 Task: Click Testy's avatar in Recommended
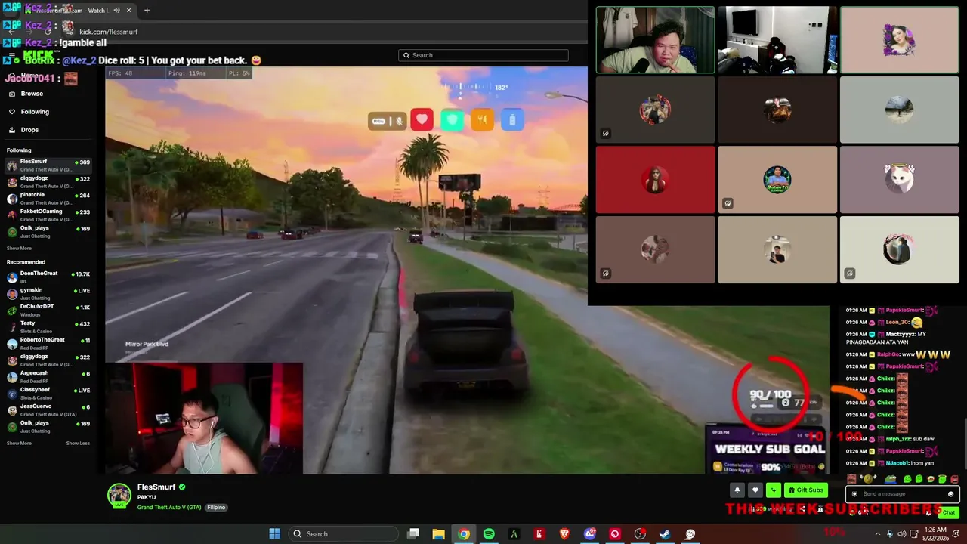click(12, 327)
